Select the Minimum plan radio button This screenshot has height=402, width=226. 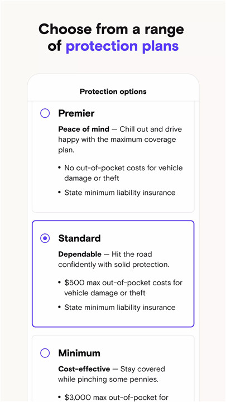[x=45, y=353]
